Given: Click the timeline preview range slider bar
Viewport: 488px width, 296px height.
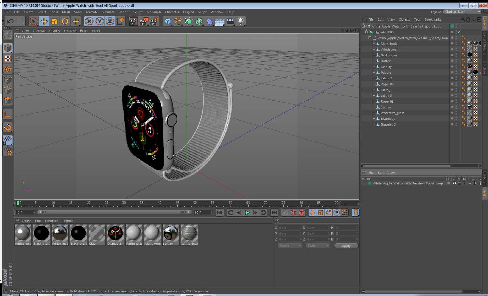Looking at the screenshot, I should click(115, 212).
